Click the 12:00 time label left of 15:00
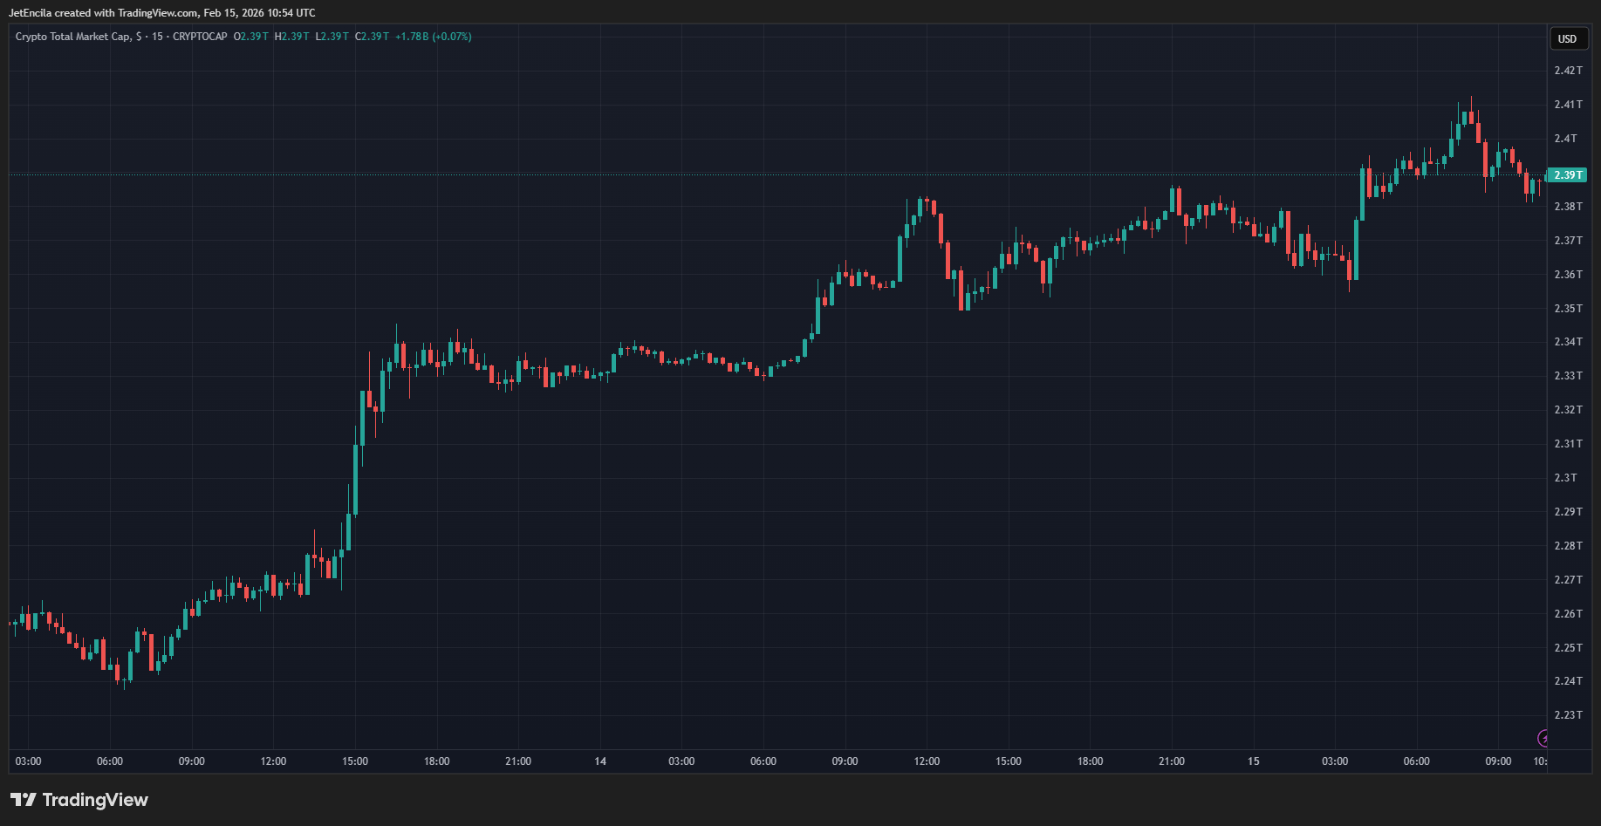 [273, 761]
